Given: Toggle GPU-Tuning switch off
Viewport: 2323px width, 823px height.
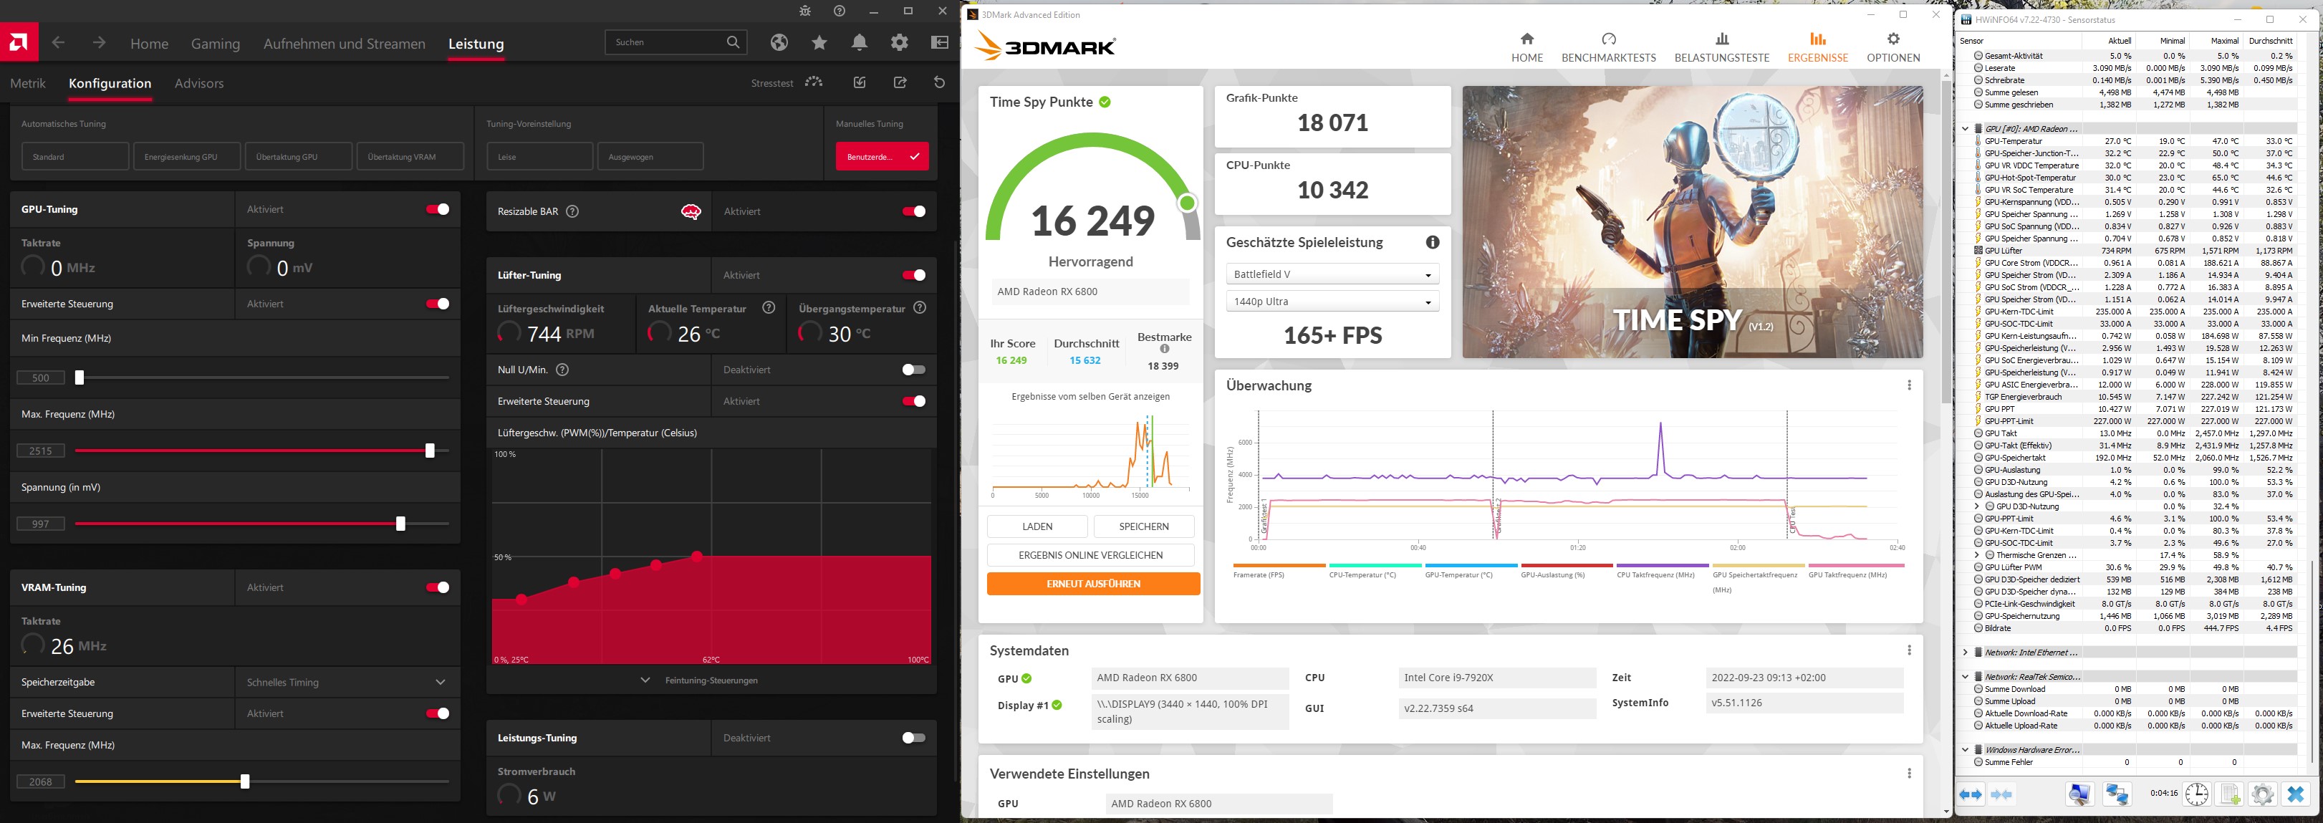Looking at the screenshot, I should 438,209.
